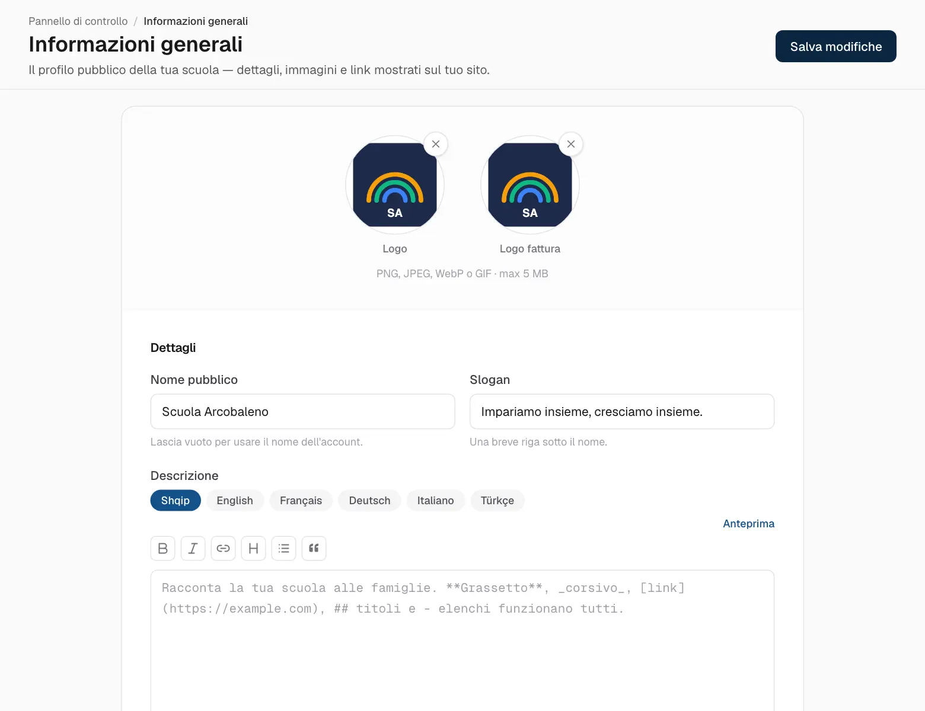Click the Logo thumbnail image
925x711 pixels.
click(395, 185)
